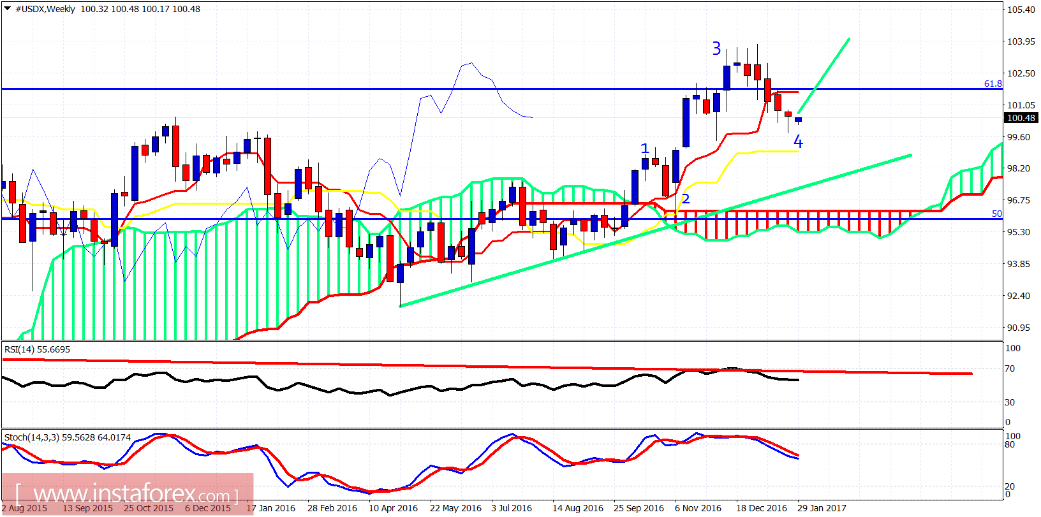1041x517 pixels.
Task: Click the 102.50 price axis label
Action: point(1021,73)
